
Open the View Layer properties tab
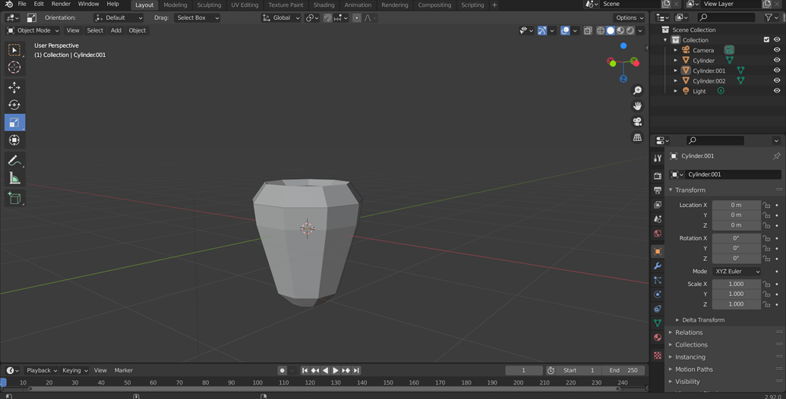[658, 205]
